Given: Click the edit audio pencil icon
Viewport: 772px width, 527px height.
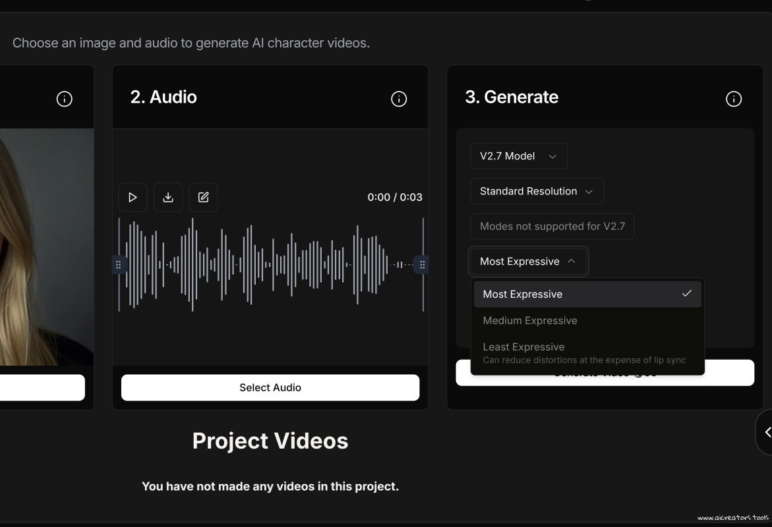Looking at the screenshot, I should click(x=203, y=197).
